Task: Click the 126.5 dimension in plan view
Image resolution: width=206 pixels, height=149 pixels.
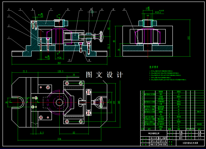Action: pos(61,71)
